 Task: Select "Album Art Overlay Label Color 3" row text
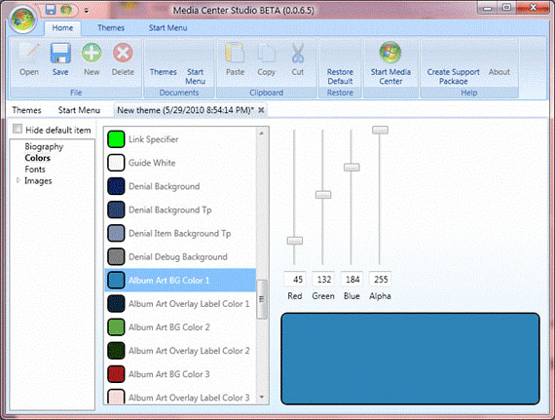[189, 398]
